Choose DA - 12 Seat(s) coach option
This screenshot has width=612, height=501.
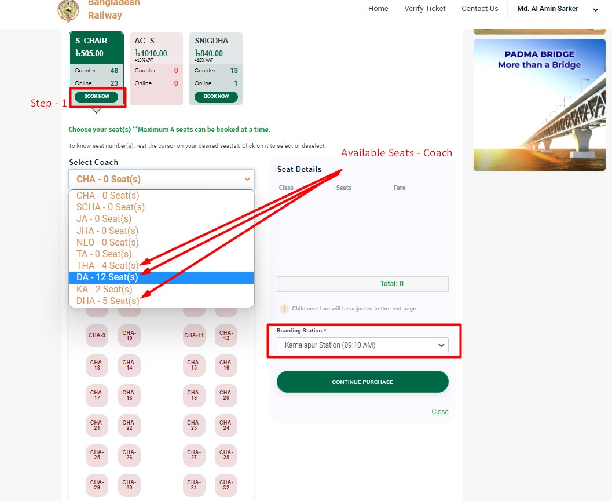pos(161,277)
